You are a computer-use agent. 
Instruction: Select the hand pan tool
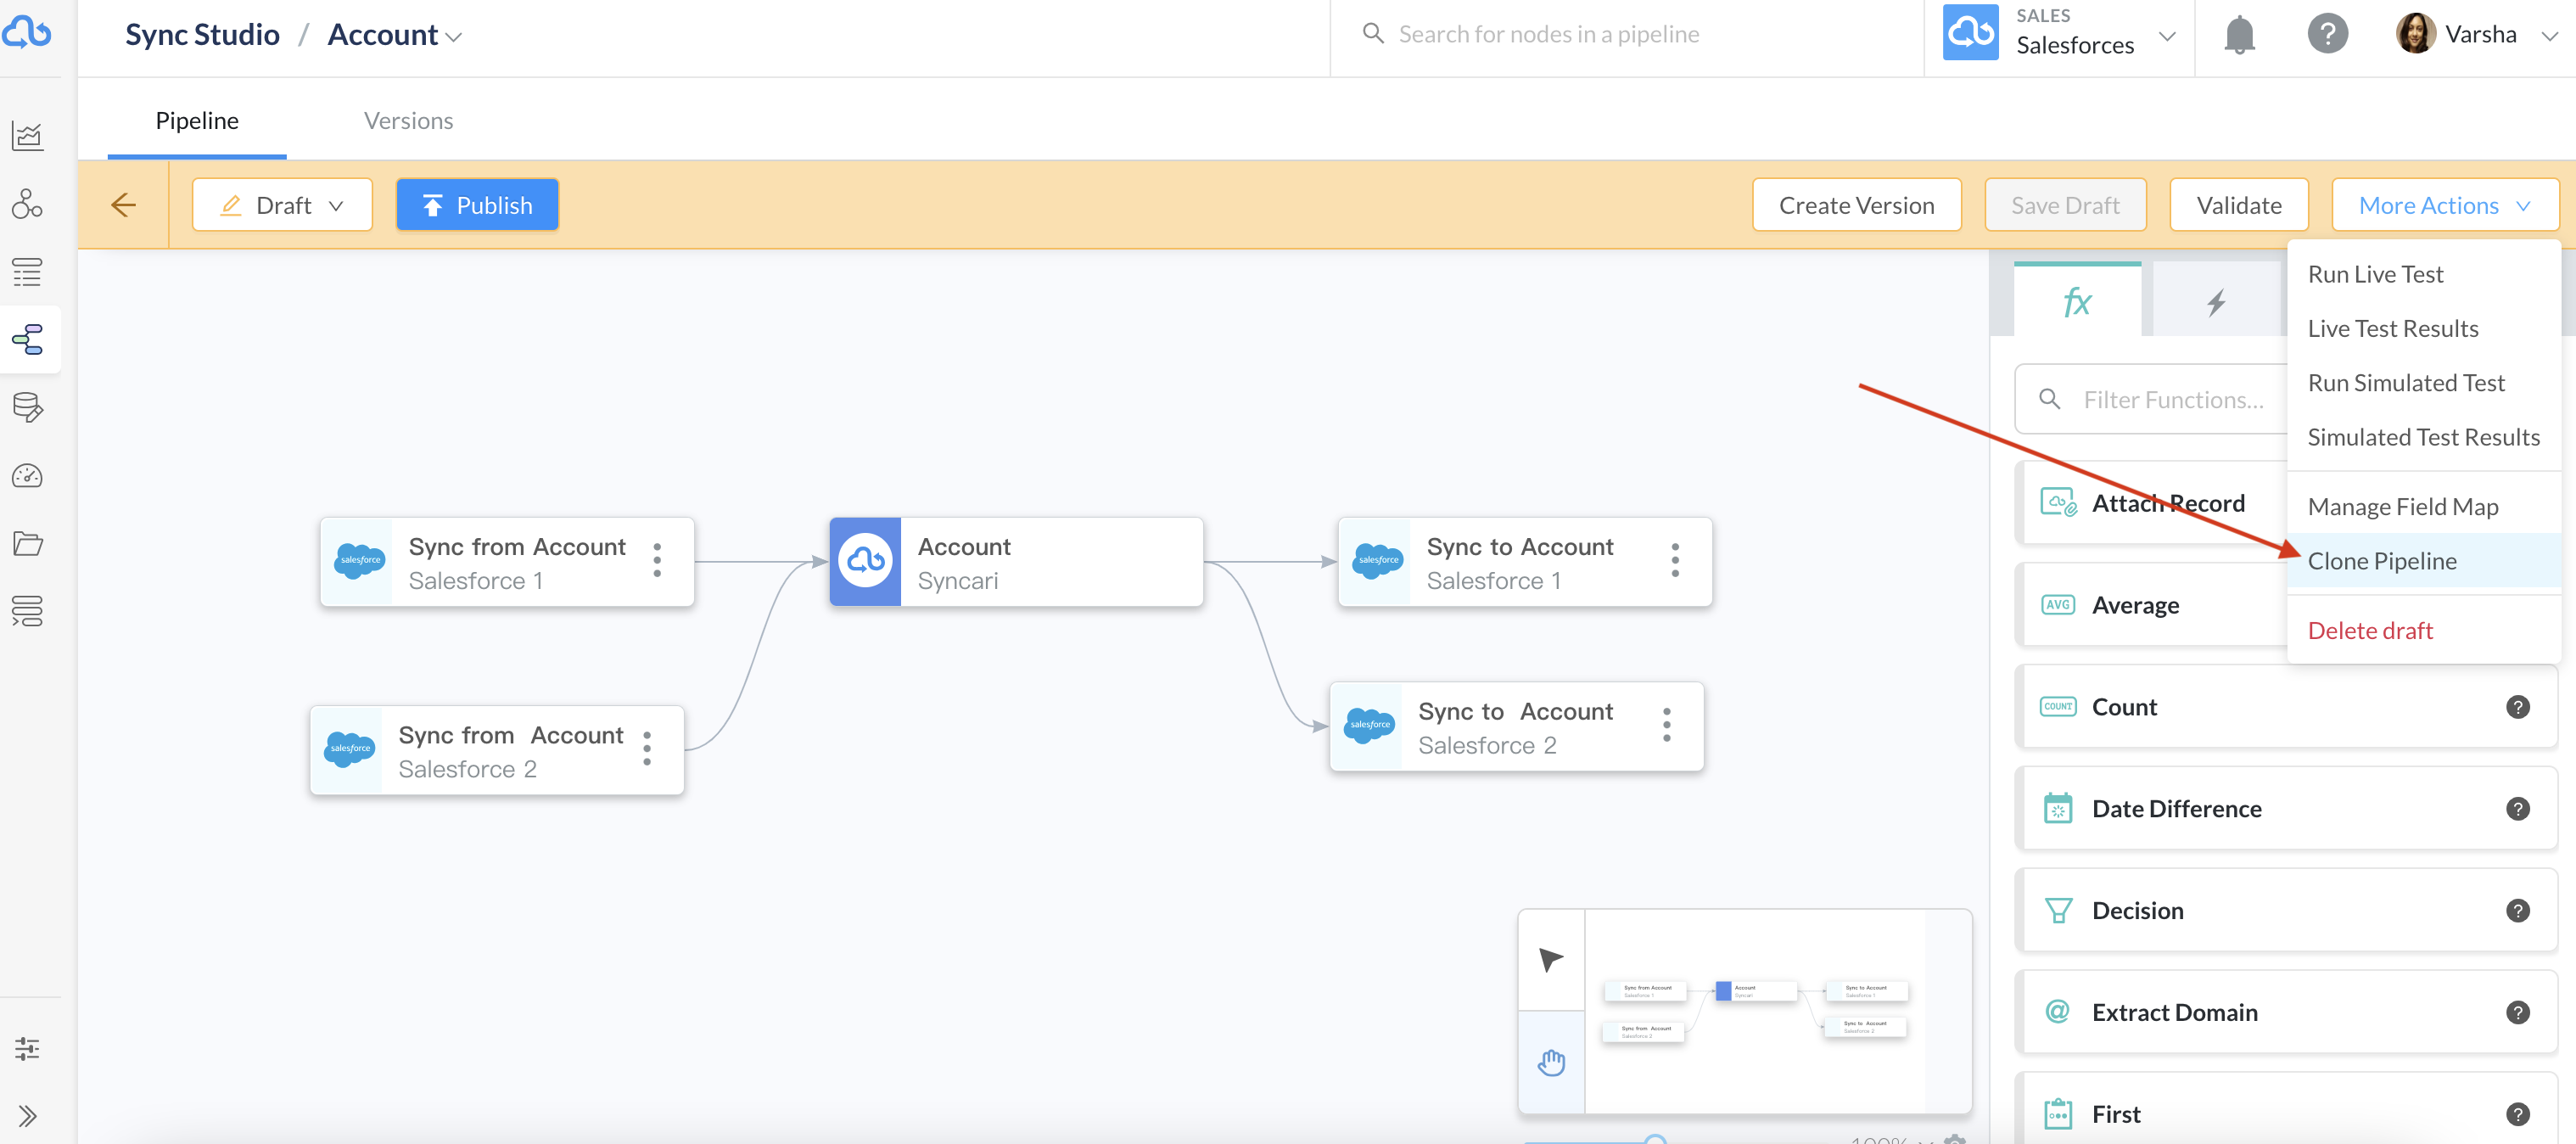(1551, 1062)
